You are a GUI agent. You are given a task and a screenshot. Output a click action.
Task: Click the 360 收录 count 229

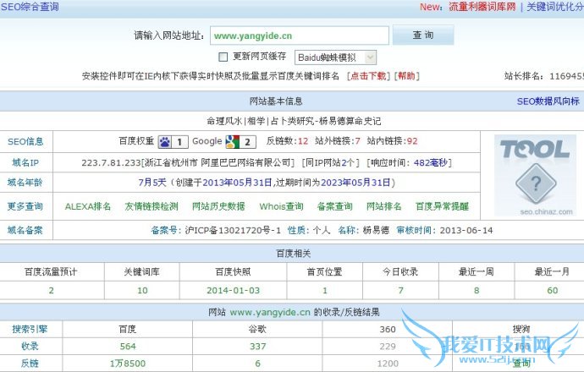coord(388,347)
